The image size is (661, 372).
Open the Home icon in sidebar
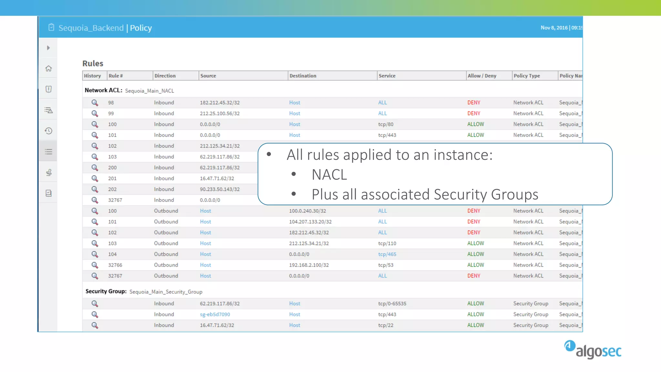point(48,68)
